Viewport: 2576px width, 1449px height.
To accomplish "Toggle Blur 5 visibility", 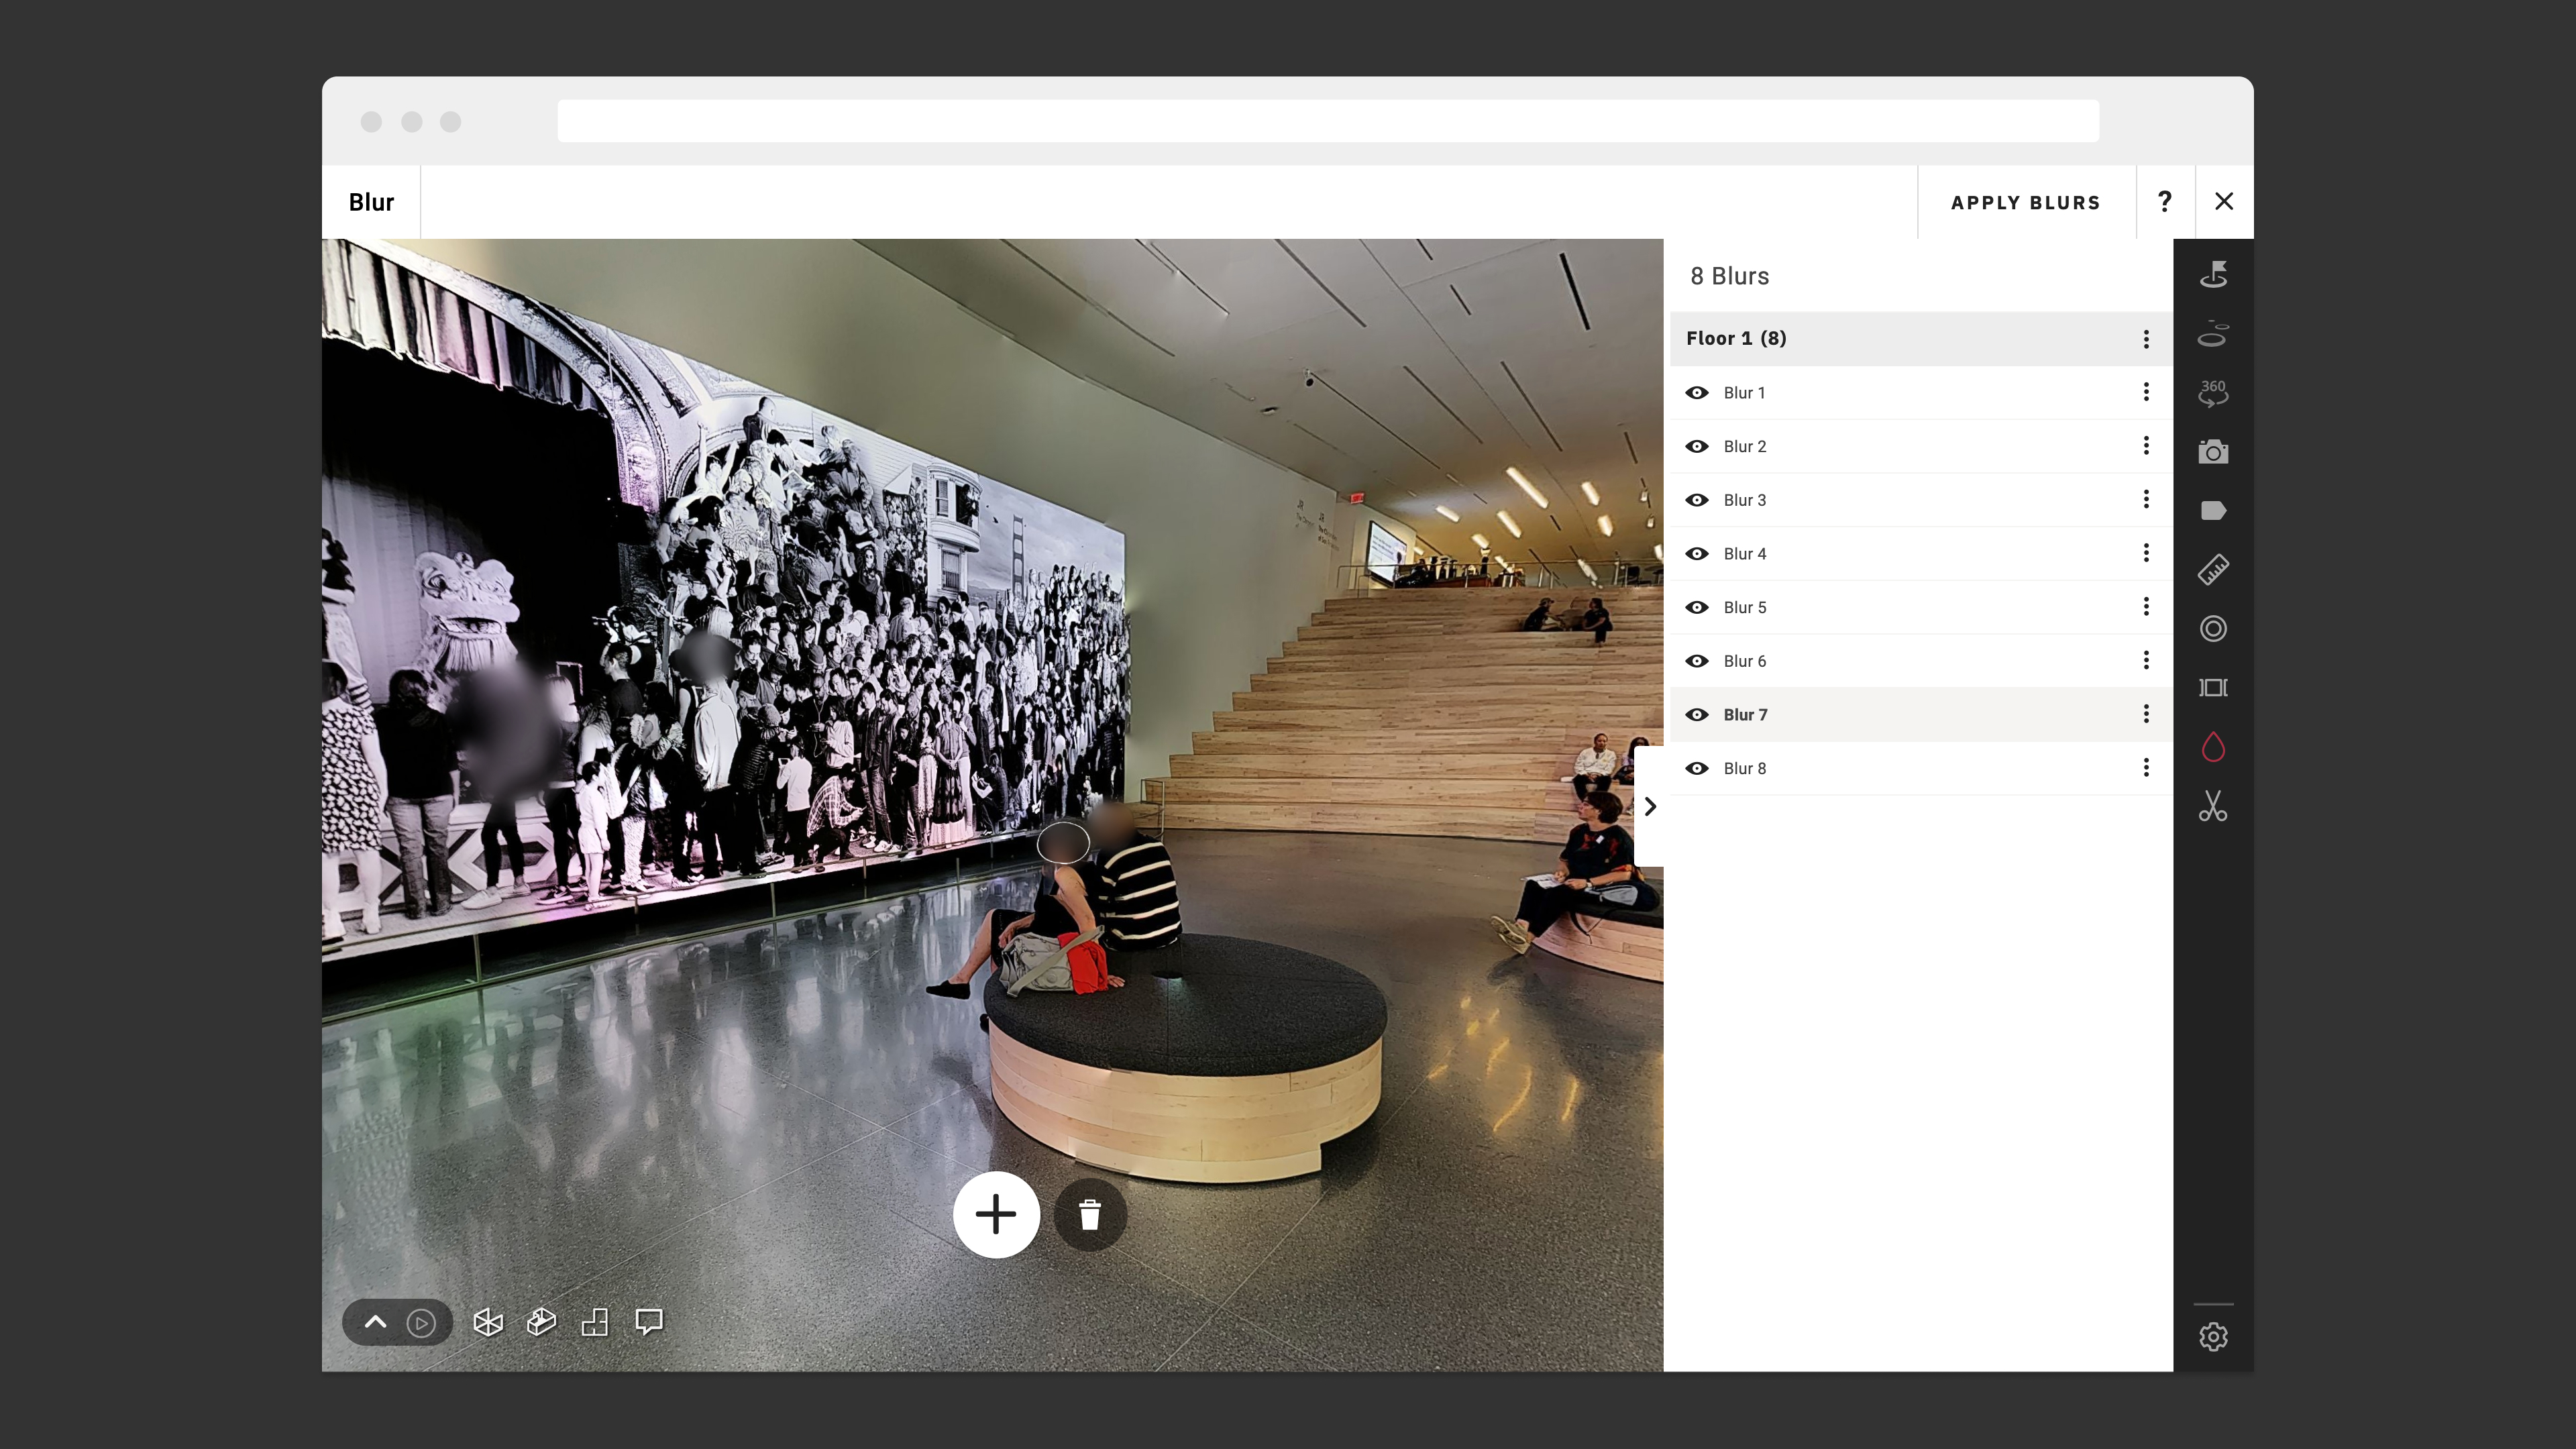I will [1697, 608].
